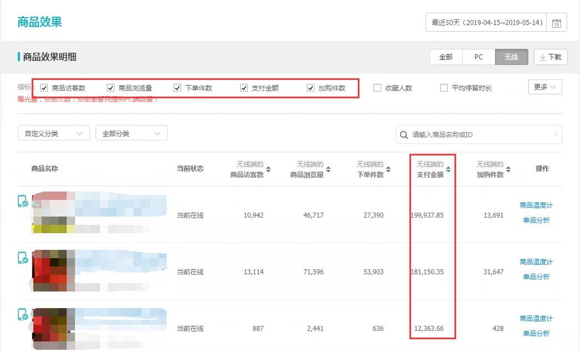This screenshot has height=352, width=580.
Task: Sort by 支付金额 column arrows
Action: click(x=448, y=169)
